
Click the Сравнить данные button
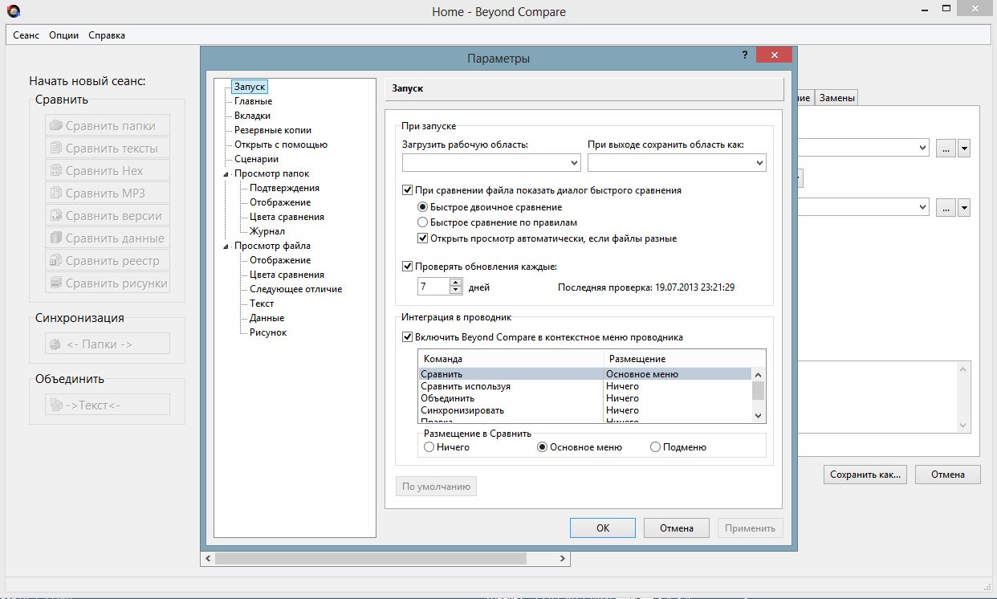point(108,238)
